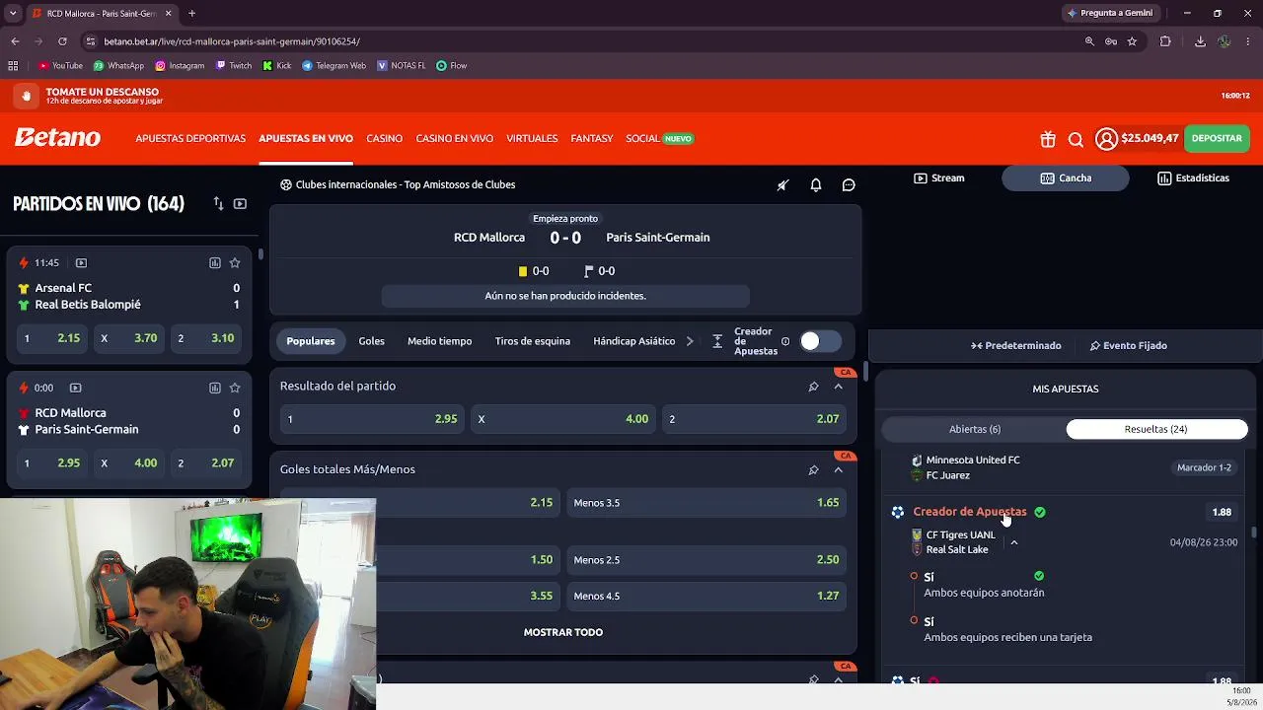Select Menos 3.5 goals at 1.65
Viewport: 1263px width, 710px height.
point(706,503)
